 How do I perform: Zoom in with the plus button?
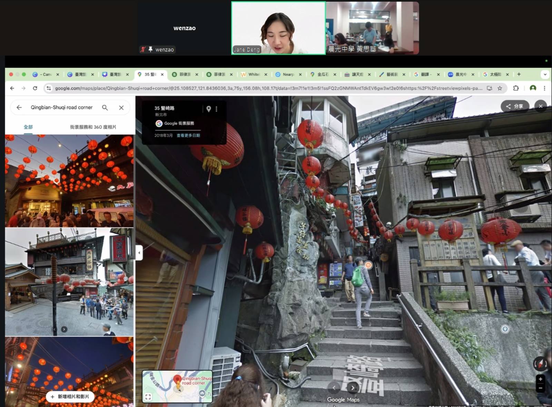[x=540, y=379]
